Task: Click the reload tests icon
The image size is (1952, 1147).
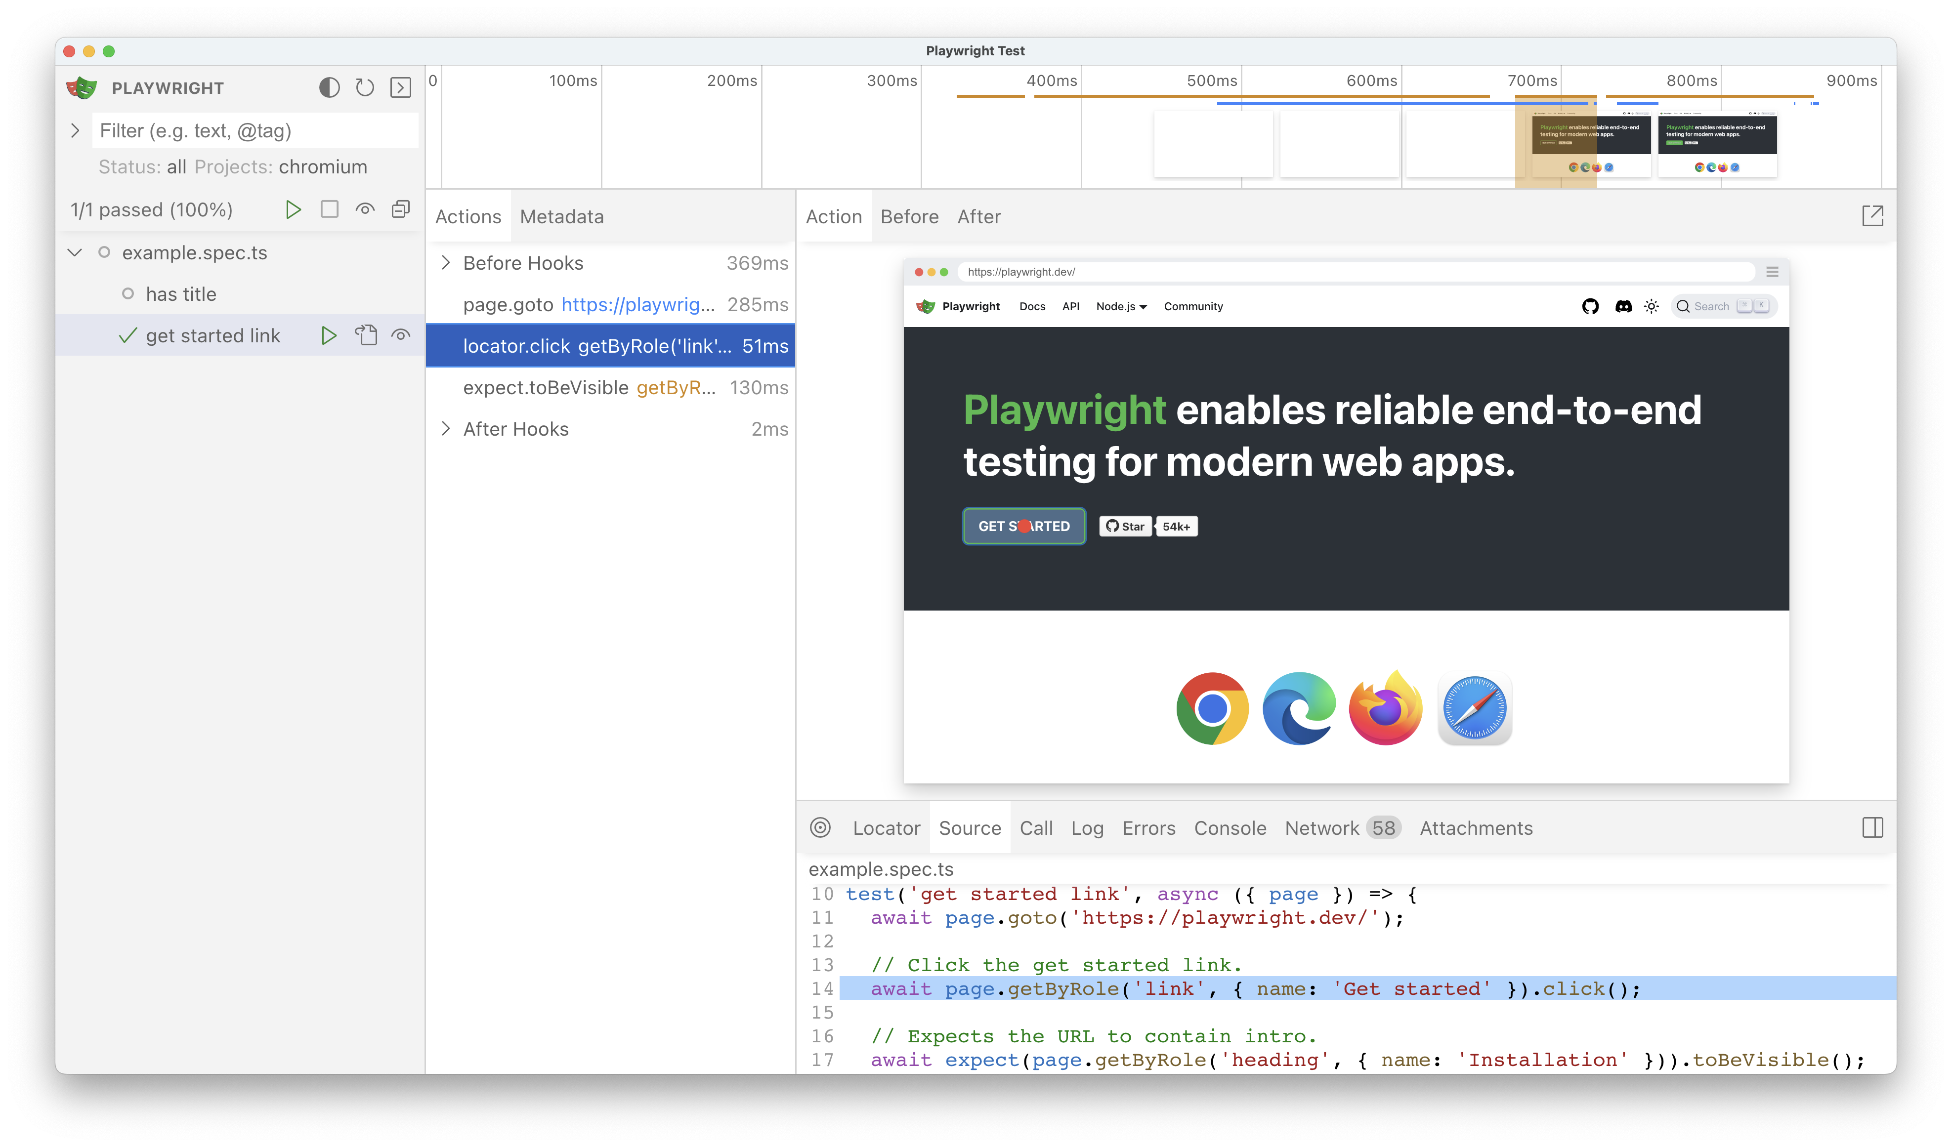Action: coord(365,87)
